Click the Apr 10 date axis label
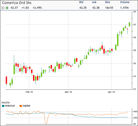Viewport: 138px width, 126px height. tap(111, 92)
